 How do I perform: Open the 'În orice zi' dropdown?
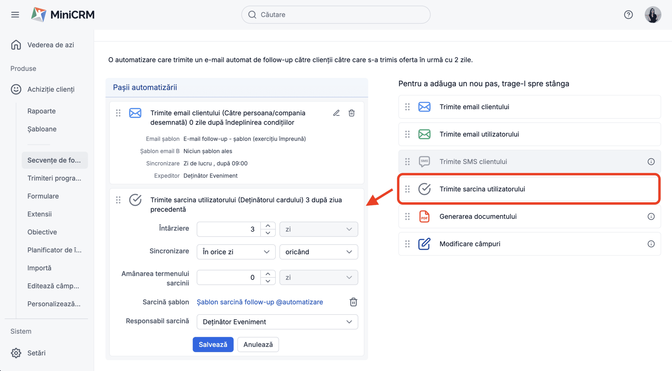pyautogui.click(x=236, y=252)
